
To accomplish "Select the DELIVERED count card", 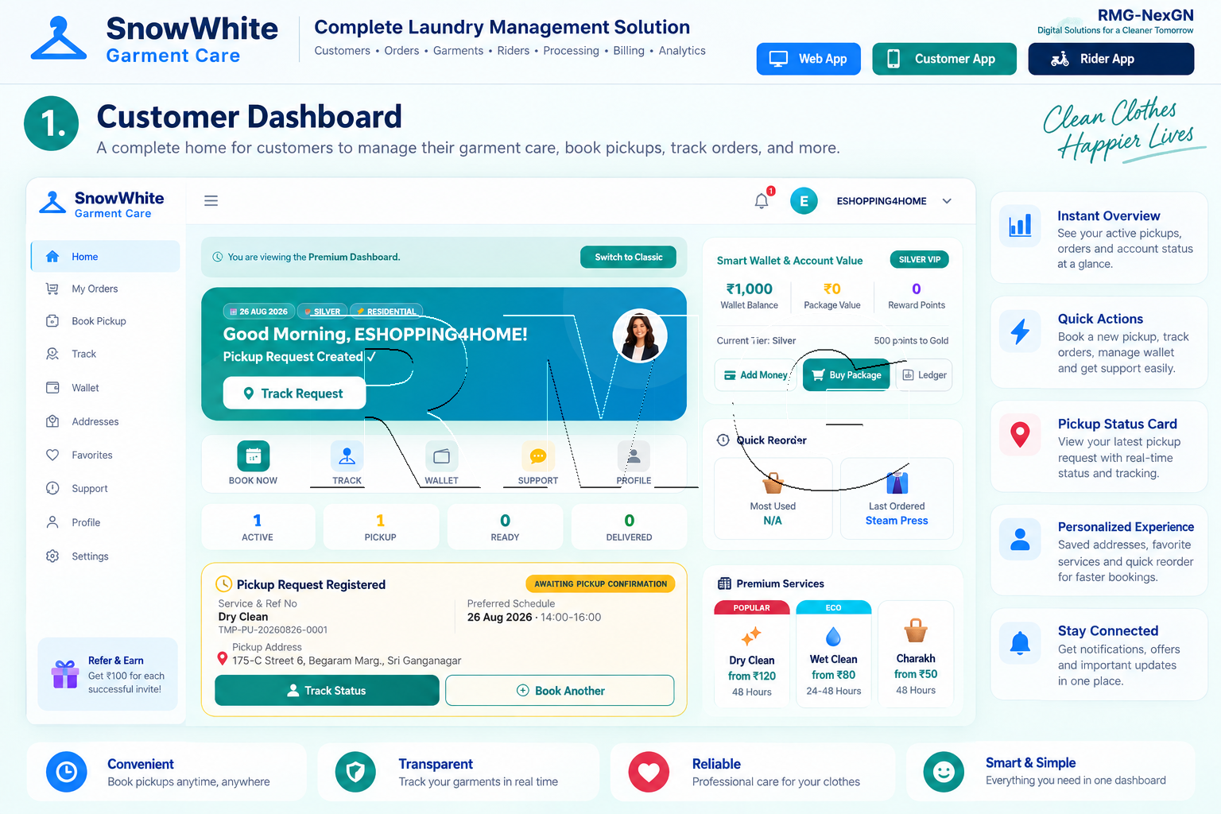I will click(629, 527).
